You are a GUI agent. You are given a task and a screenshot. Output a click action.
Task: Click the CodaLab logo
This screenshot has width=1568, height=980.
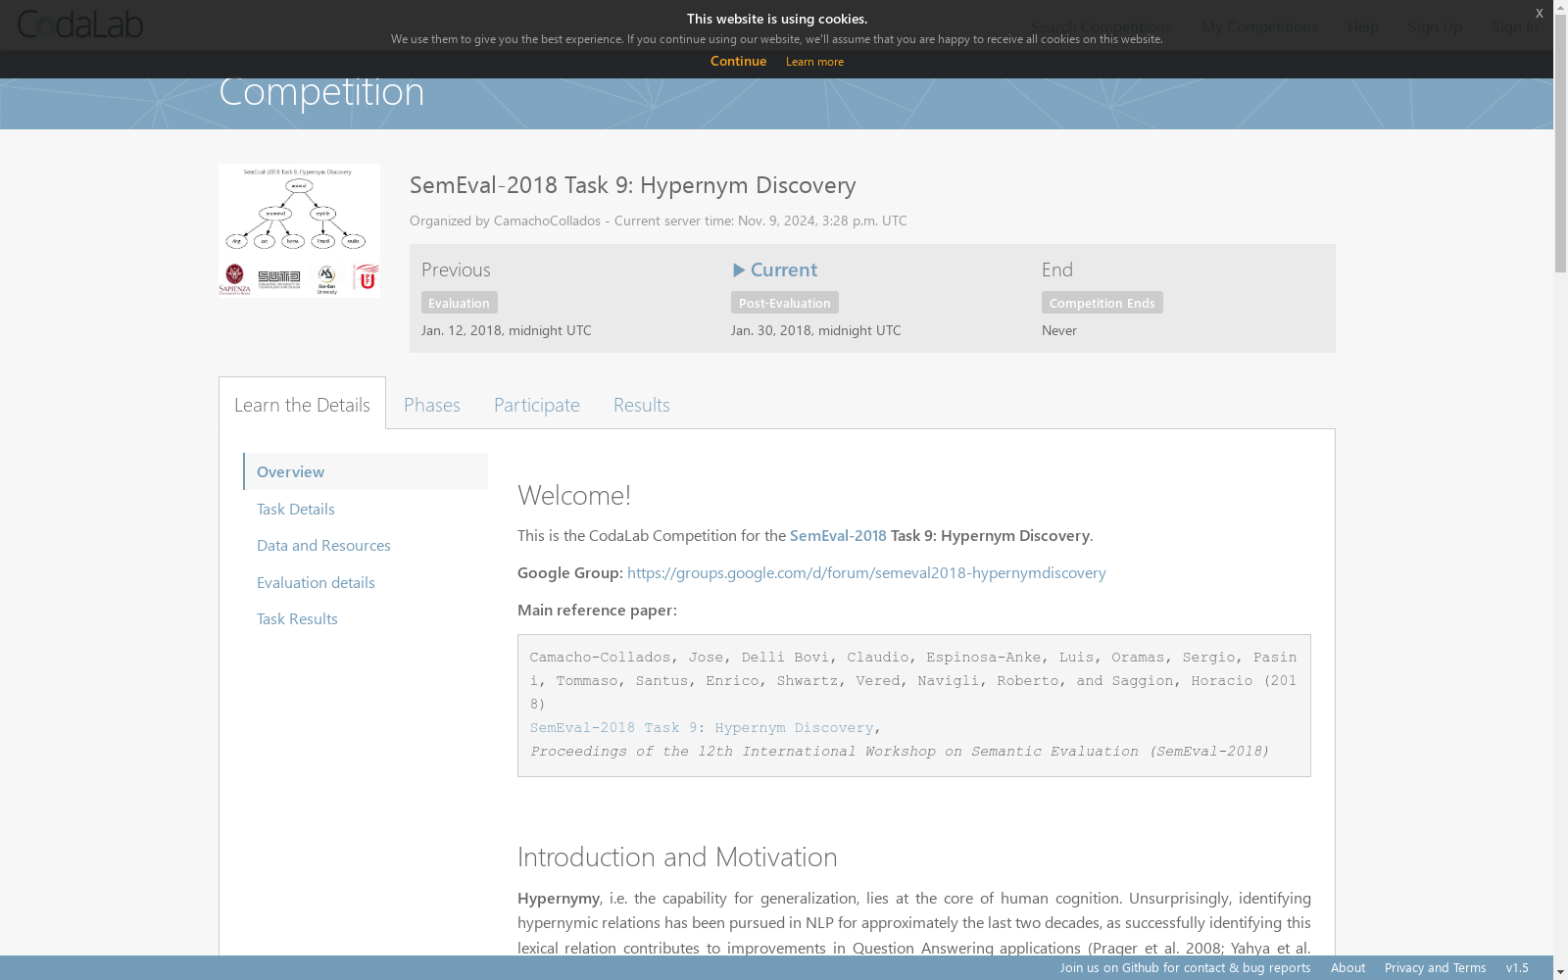80,24
